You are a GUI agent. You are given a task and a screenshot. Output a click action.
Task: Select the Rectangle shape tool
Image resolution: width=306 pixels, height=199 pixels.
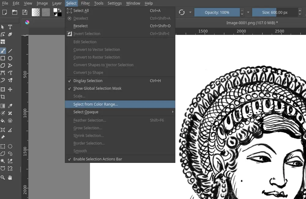coord(3,58)
